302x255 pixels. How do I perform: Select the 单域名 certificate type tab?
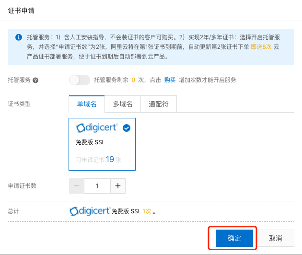[x=87, y=104]
